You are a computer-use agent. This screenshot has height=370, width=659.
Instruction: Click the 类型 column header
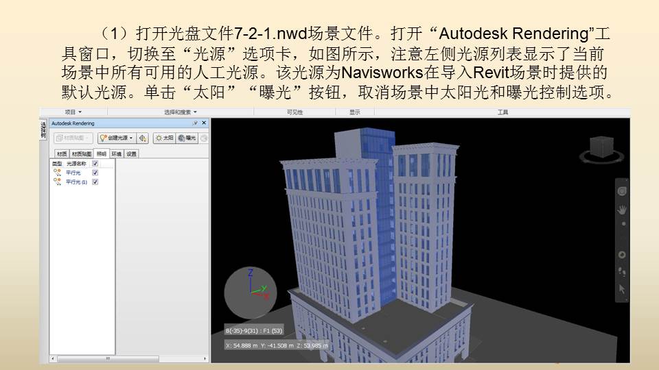point(57,164)
